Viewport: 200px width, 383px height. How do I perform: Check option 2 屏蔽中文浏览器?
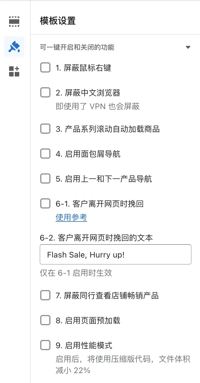click(45, 92)
